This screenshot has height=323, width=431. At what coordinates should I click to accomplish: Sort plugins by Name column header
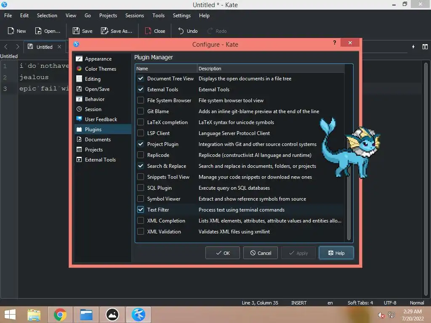pyautogui.click(x=166, y=69)
